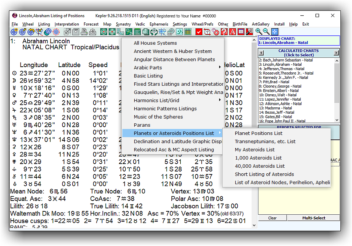Click the wheel icon with return arrow
This screenshot has height=246, width=352.
[31, 32]
